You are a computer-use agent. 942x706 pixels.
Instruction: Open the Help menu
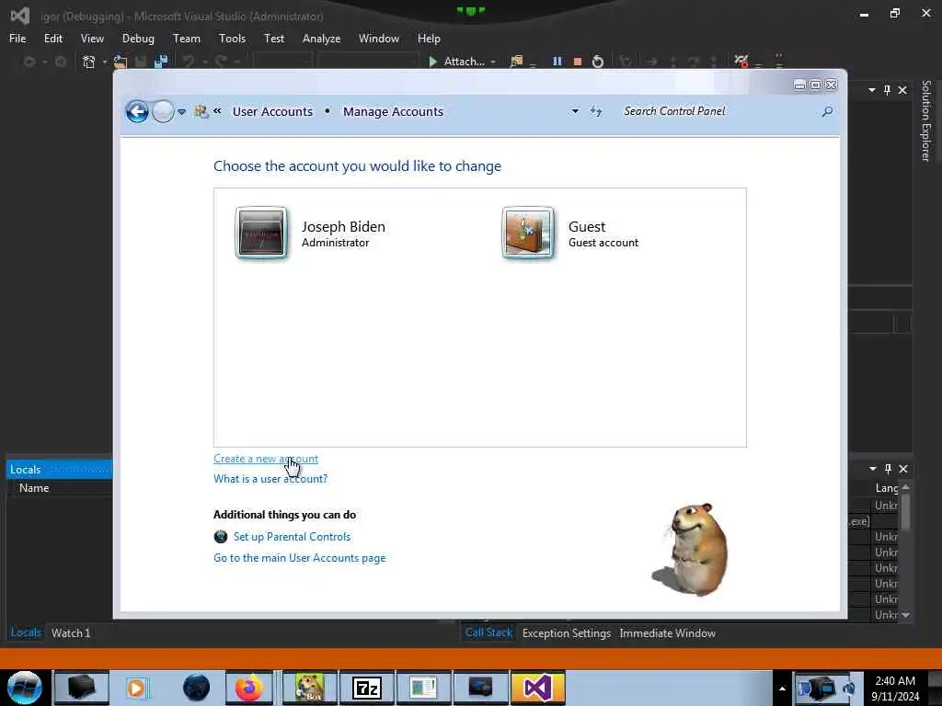(429, 39)
